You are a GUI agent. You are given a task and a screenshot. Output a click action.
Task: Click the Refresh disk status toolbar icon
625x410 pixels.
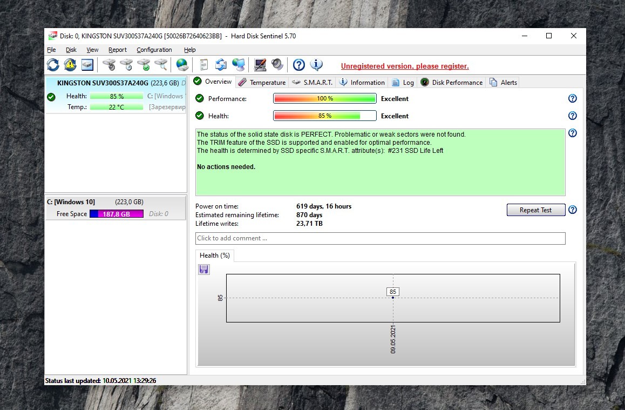pyautogui.click(x=52, y=65)
